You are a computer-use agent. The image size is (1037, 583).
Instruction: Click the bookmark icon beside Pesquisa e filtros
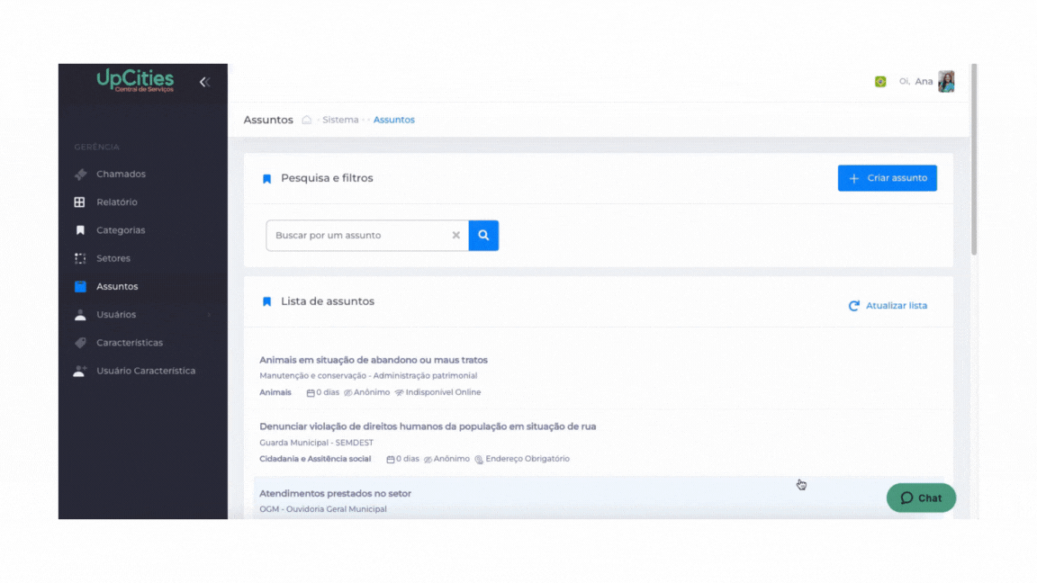pos(267,178)
